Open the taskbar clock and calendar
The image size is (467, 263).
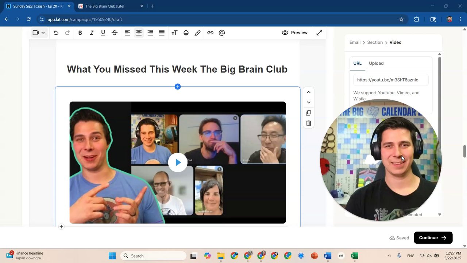pos(452,256)
